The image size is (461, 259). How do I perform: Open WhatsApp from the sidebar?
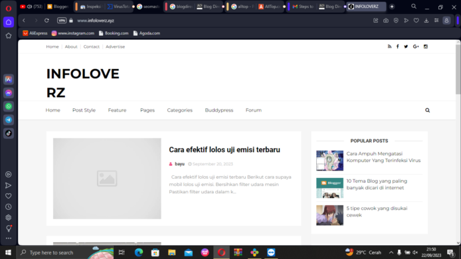click(9, 106)
